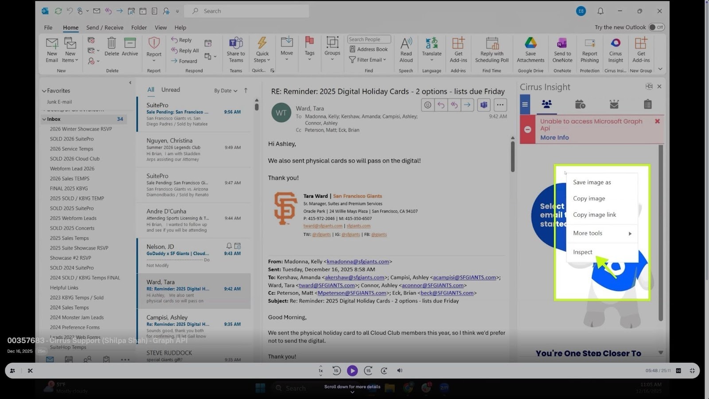Image resolution: width=709 pixels, height=399 pixels.
Task: Select Inspect in the context menu
Action: tap(583, 252)
